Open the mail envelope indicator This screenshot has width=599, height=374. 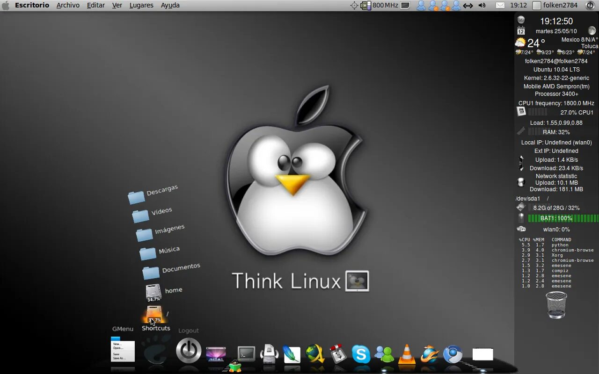[x=500, y=5]
